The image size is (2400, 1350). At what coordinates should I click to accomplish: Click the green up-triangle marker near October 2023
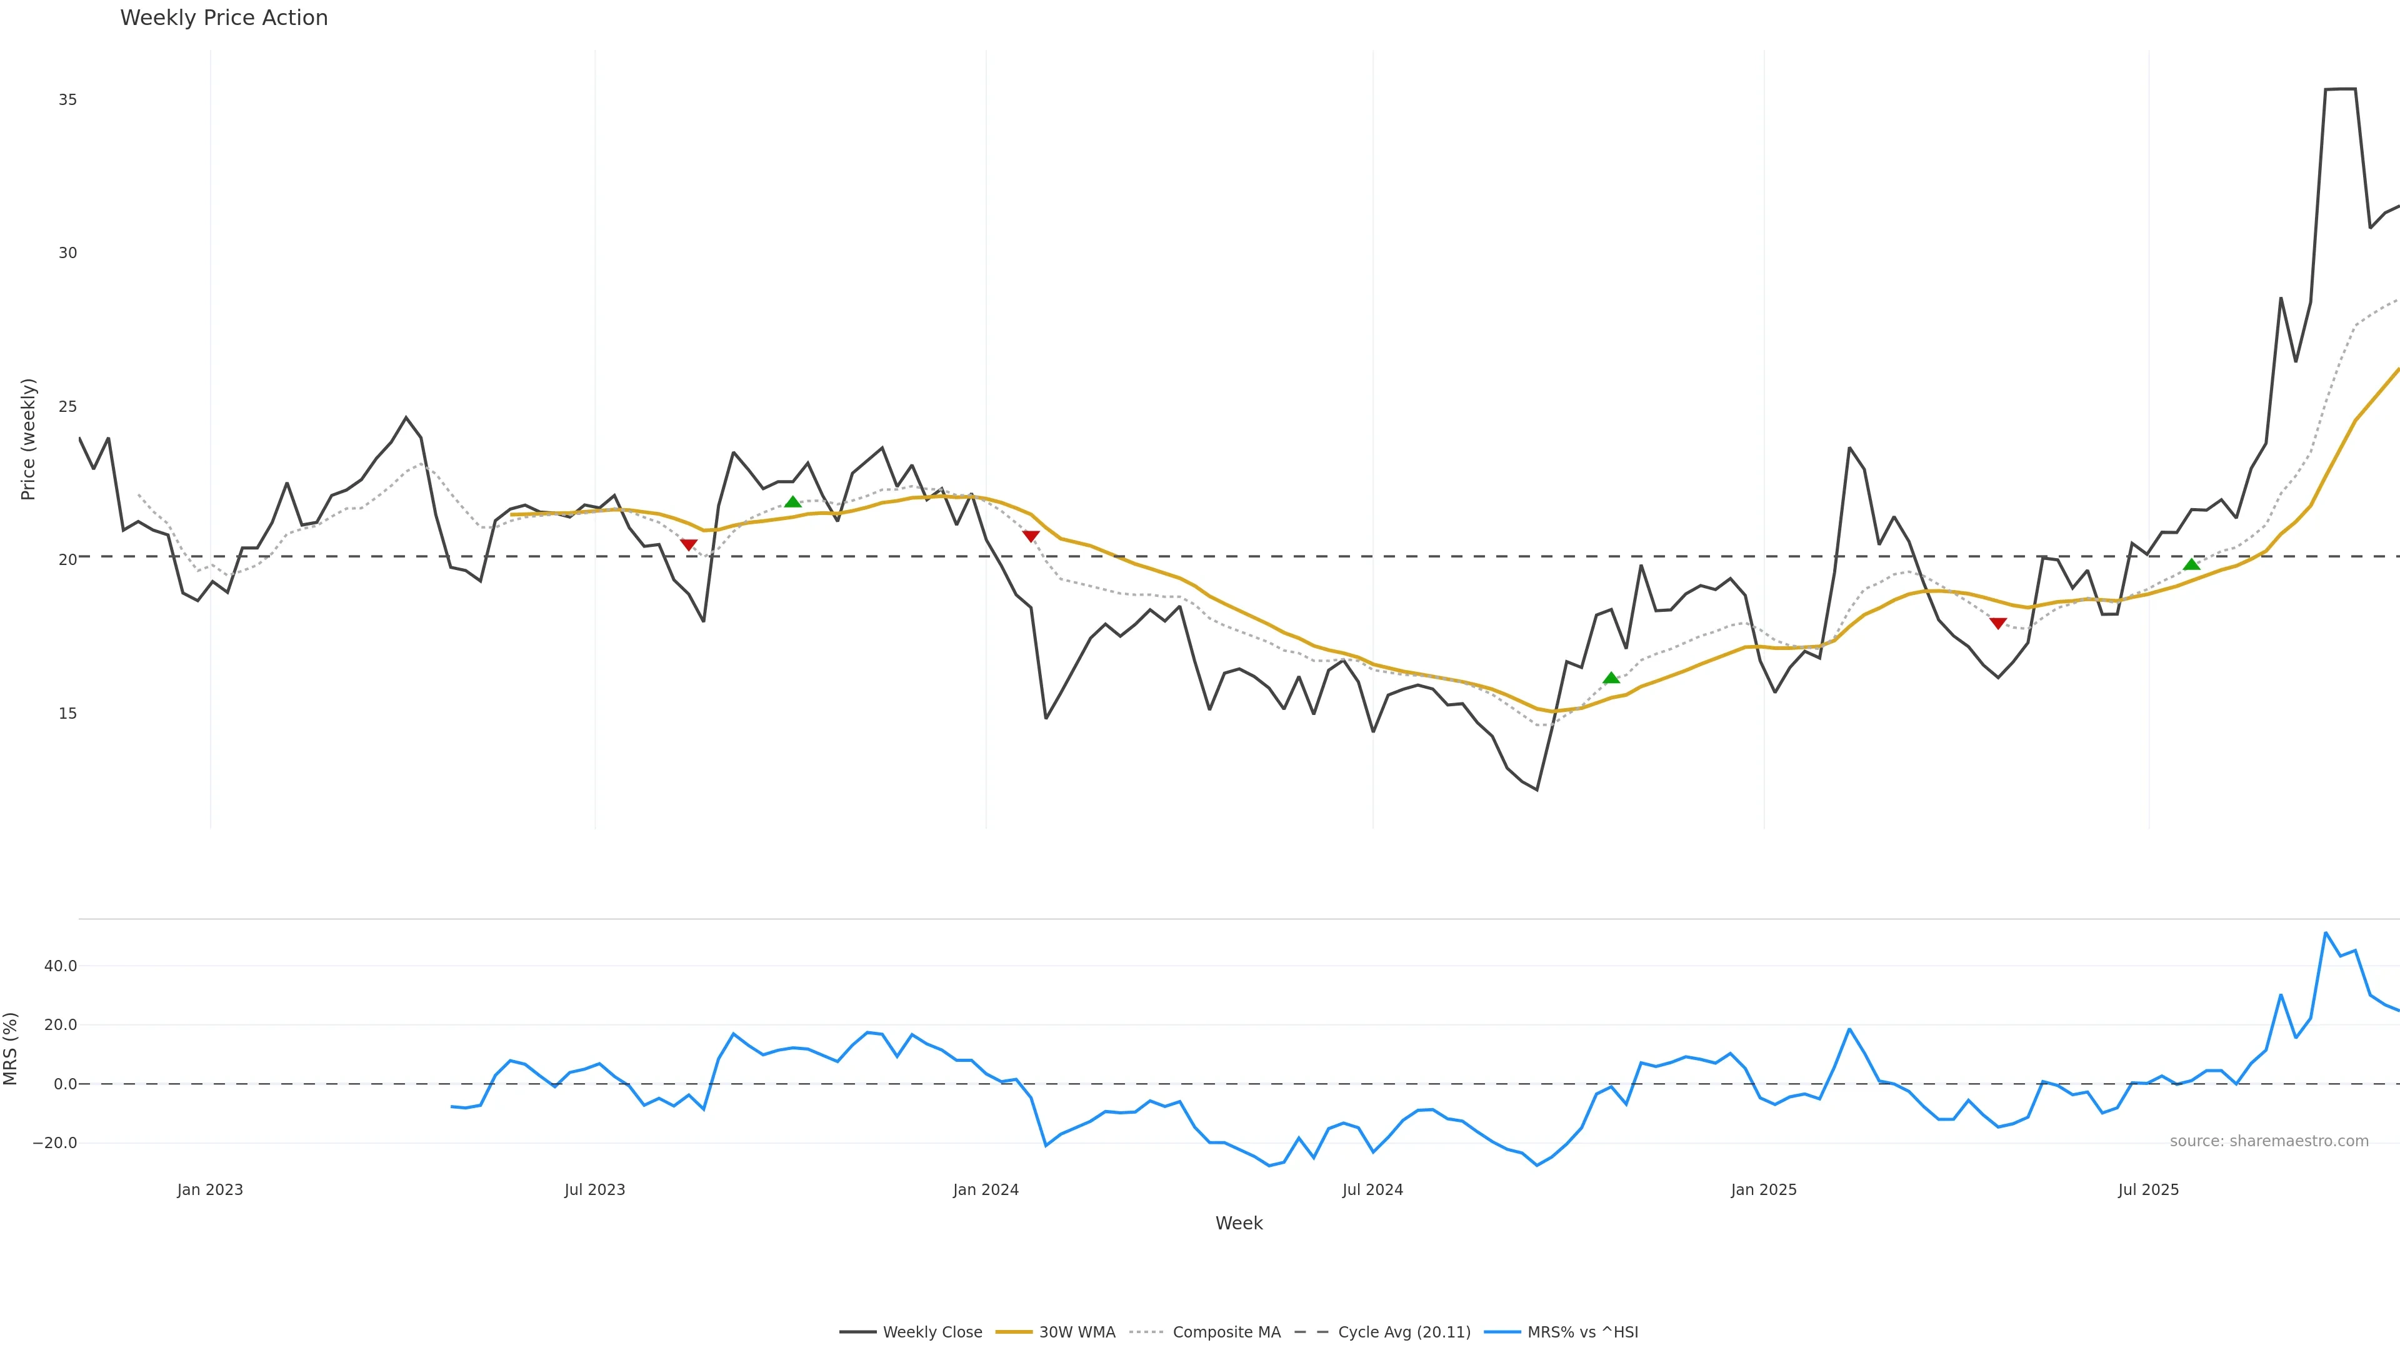[x=793, y=502]
